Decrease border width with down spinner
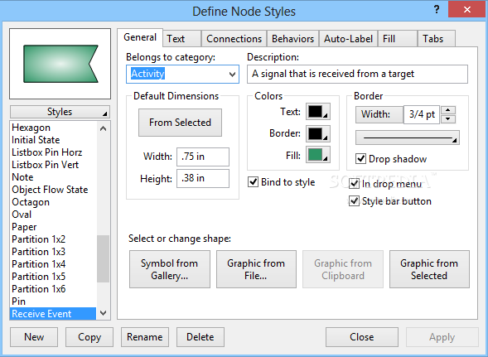The image size is (488, 357). (x=448, y=119)
